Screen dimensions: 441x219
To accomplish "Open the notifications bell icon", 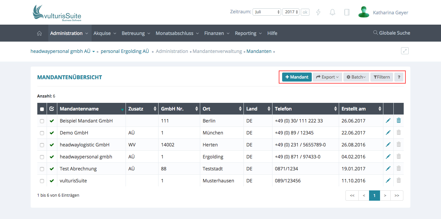I will pos(332,12).
